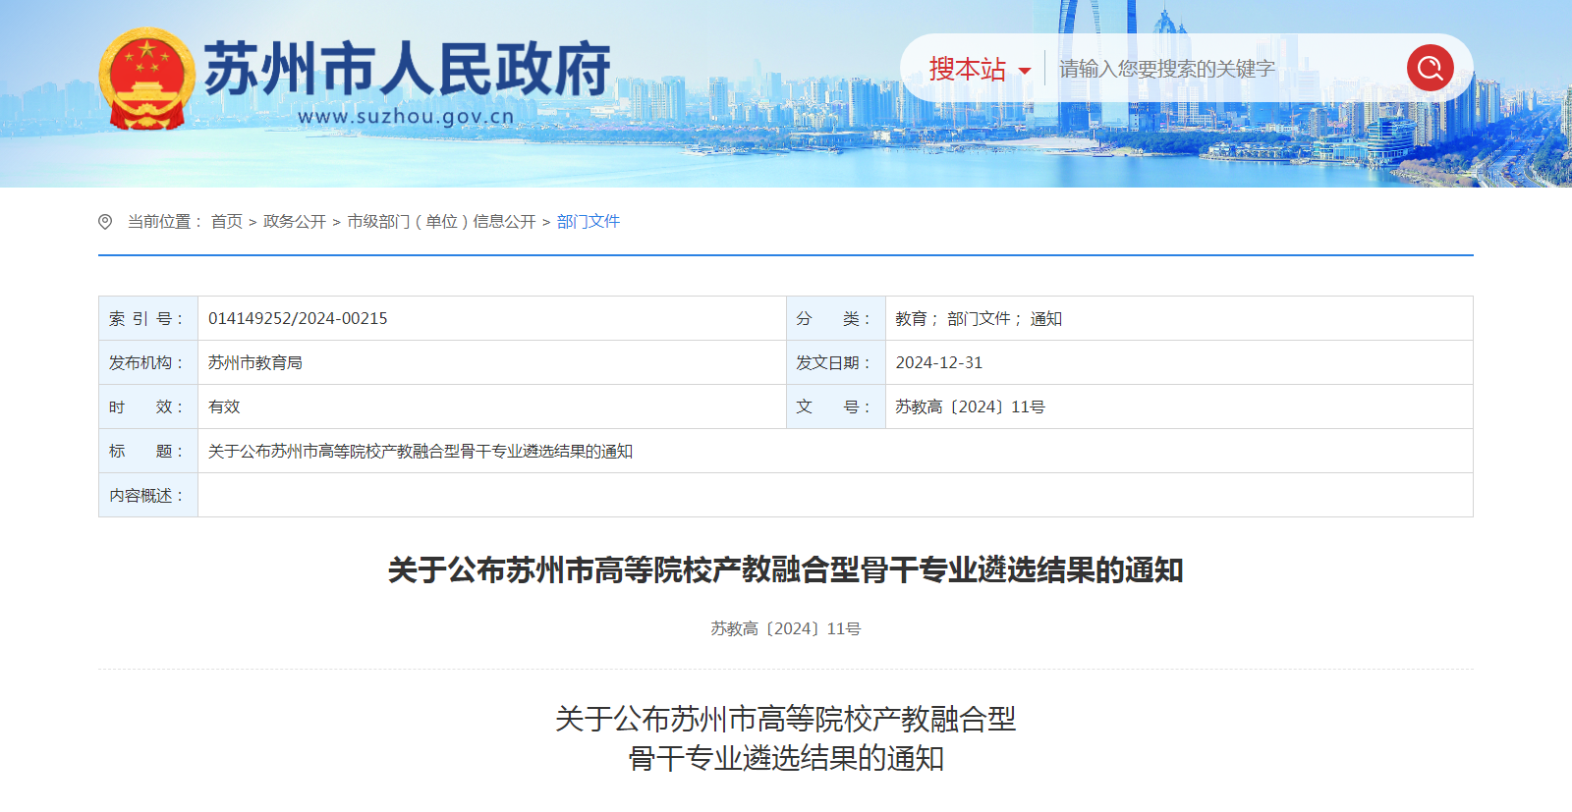
Task: Click the 苏州市人民政府 site title
Action: click(x=407, y=69)
